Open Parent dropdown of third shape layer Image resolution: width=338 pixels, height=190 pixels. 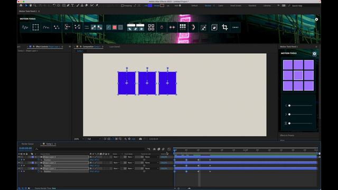[x=152, y=168]
